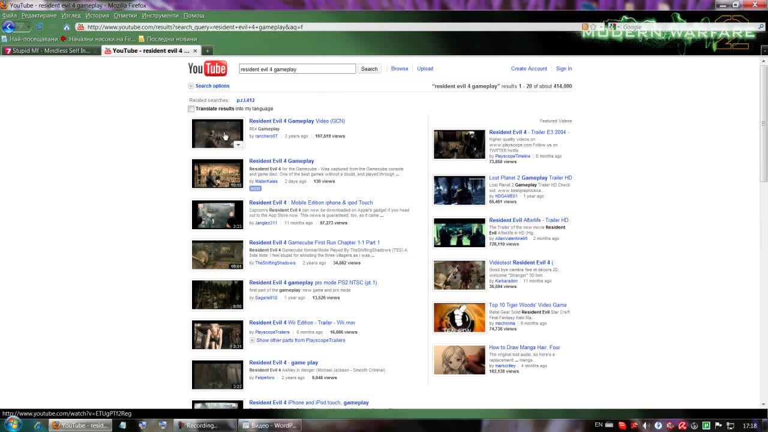Click the YouTube logo

208,68
